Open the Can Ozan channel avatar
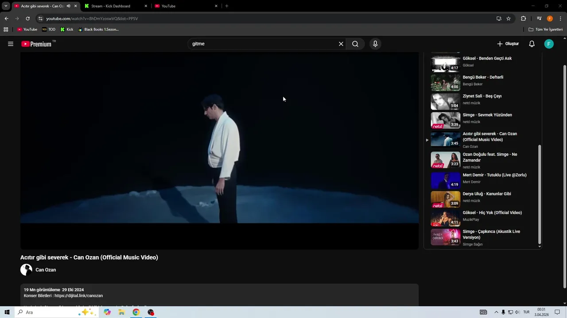Image resolution: width=567 pixels, height=318 pixels. coord(26,270)
